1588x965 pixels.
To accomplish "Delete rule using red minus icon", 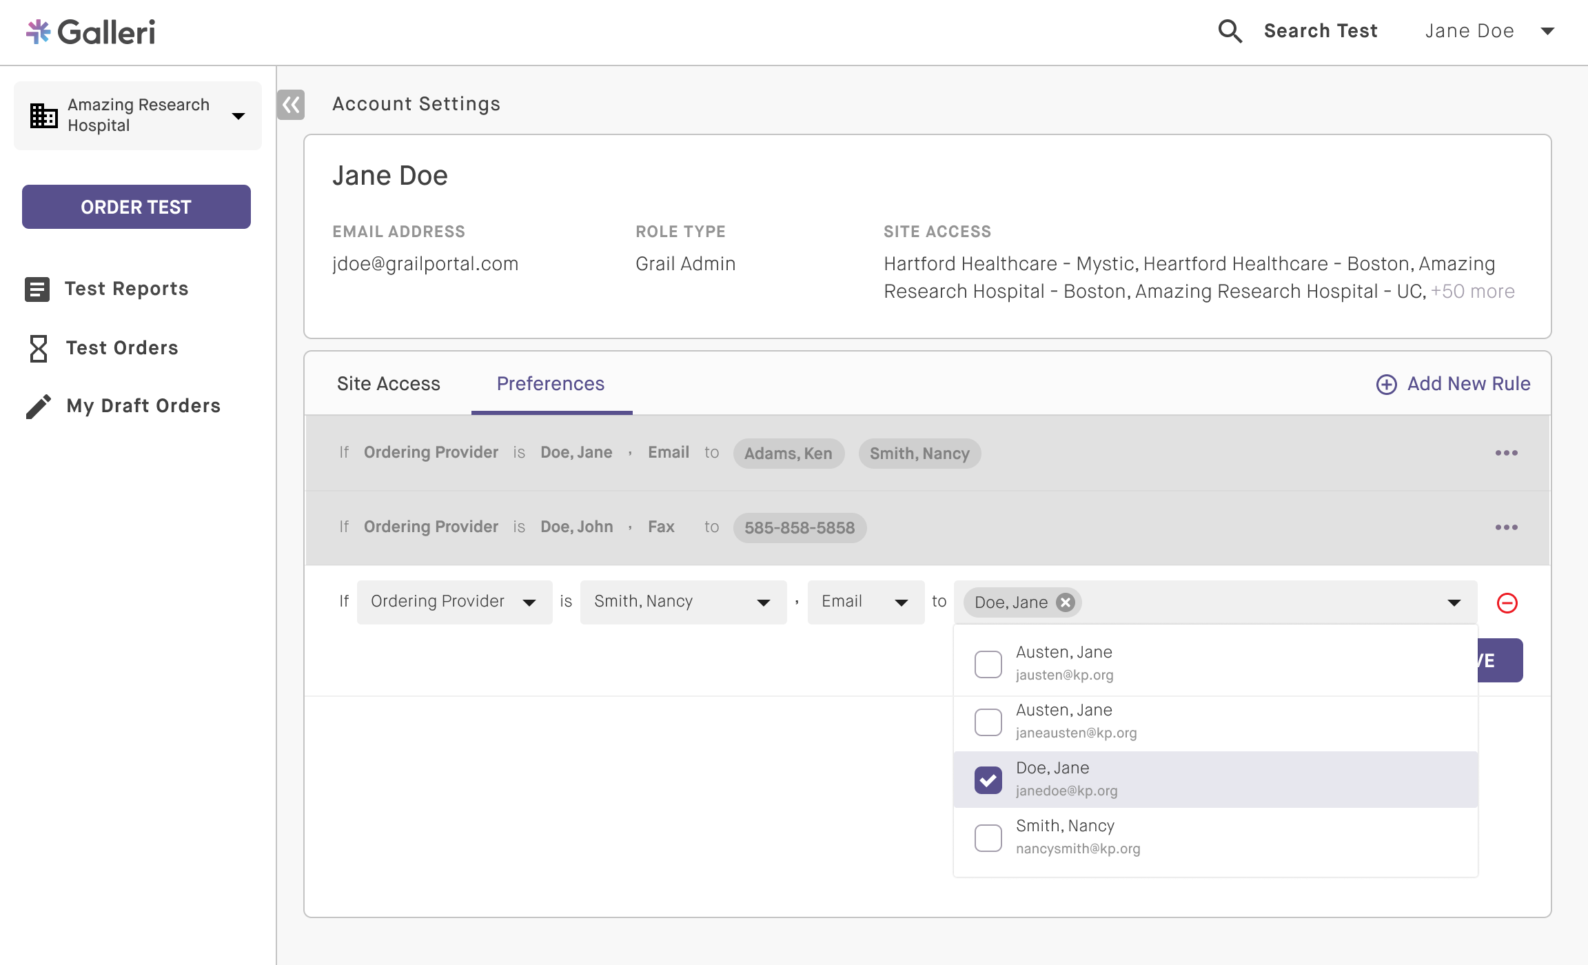I will [1507, 603].
